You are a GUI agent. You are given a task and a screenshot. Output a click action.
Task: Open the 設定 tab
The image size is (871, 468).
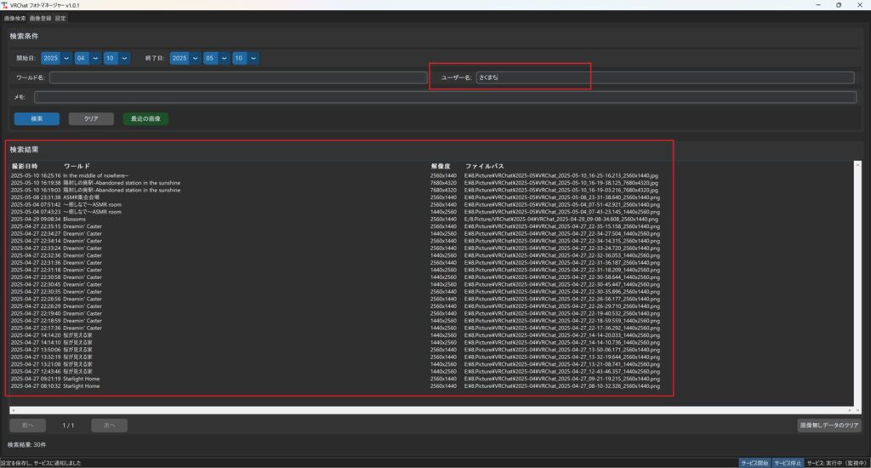(x=60, y=19)
